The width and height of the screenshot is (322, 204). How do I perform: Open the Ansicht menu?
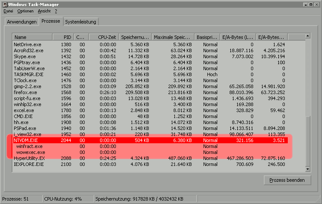click(44, 11)
